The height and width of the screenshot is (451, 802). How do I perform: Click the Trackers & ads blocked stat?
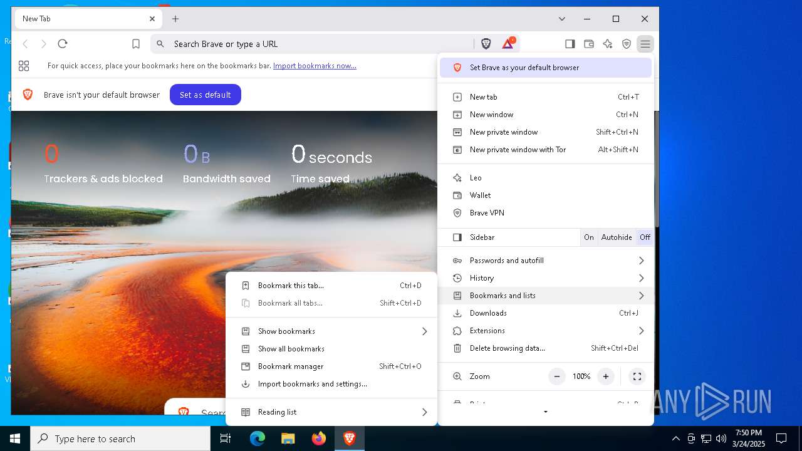[x=103, y=163]
